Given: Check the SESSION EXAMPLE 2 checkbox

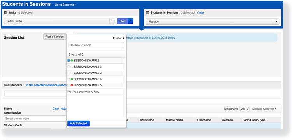Looking at the screenshot, I should pyautogui.click(x=69, y=67).
